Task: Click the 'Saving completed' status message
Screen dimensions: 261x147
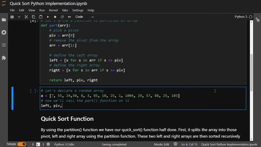Action: [114, 144]
